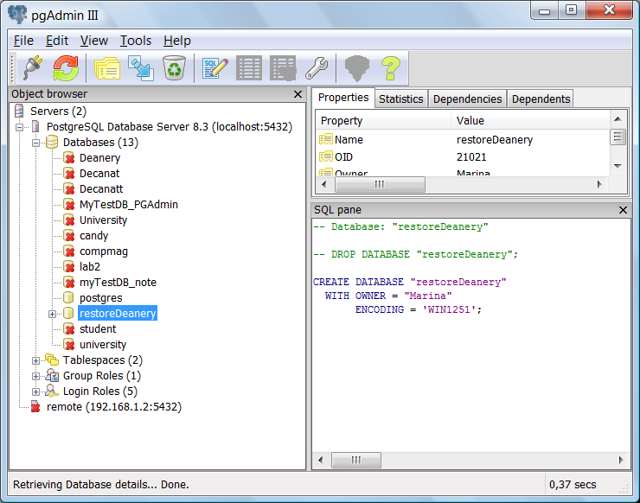This screenshot has width=640, height=503.
Task: Select the myTestDB_note database
Action: point(118,283)
